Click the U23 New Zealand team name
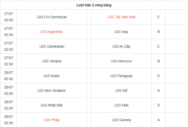 (x=51, y=90)
